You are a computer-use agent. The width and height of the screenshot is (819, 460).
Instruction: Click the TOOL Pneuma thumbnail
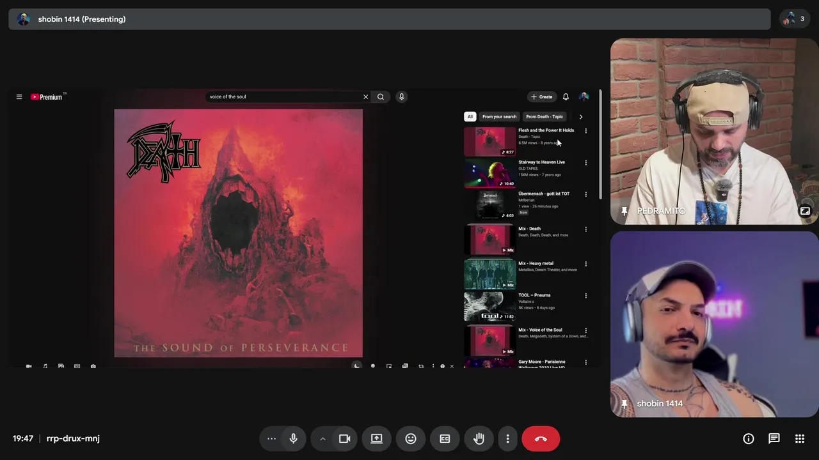[489, 307]
